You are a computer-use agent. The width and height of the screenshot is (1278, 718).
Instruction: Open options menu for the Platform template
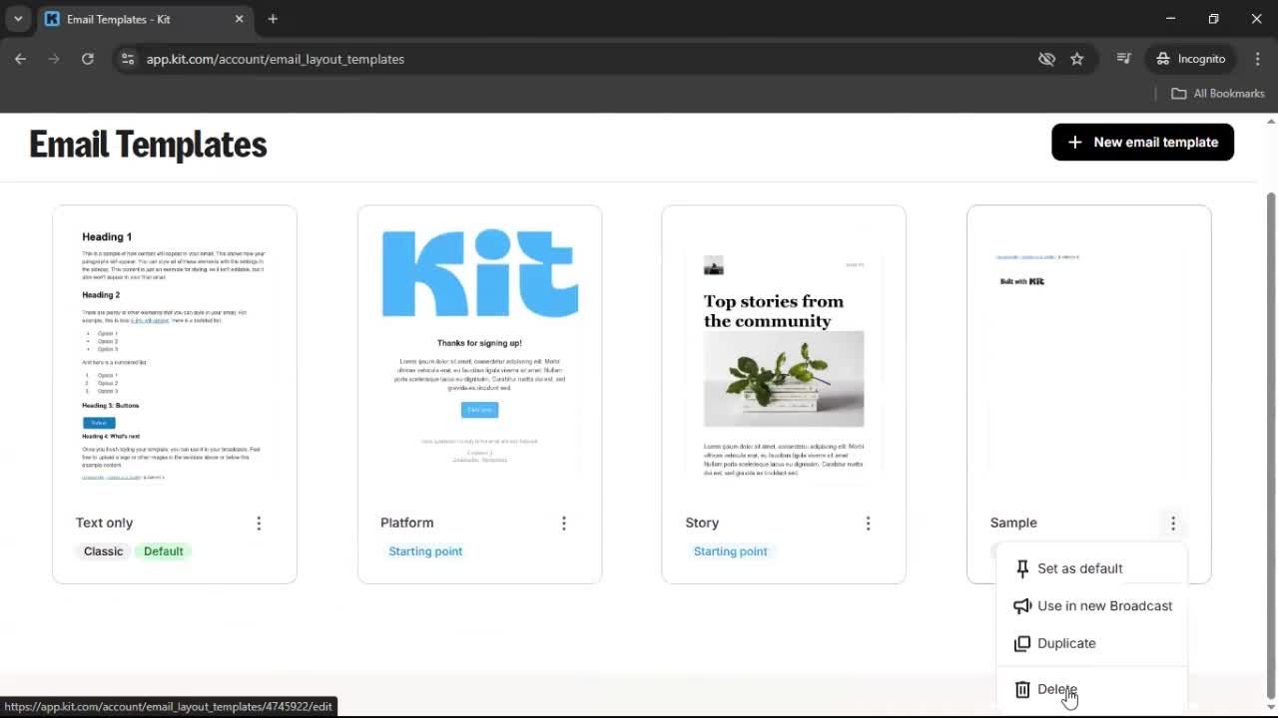[x=564, y=523]
